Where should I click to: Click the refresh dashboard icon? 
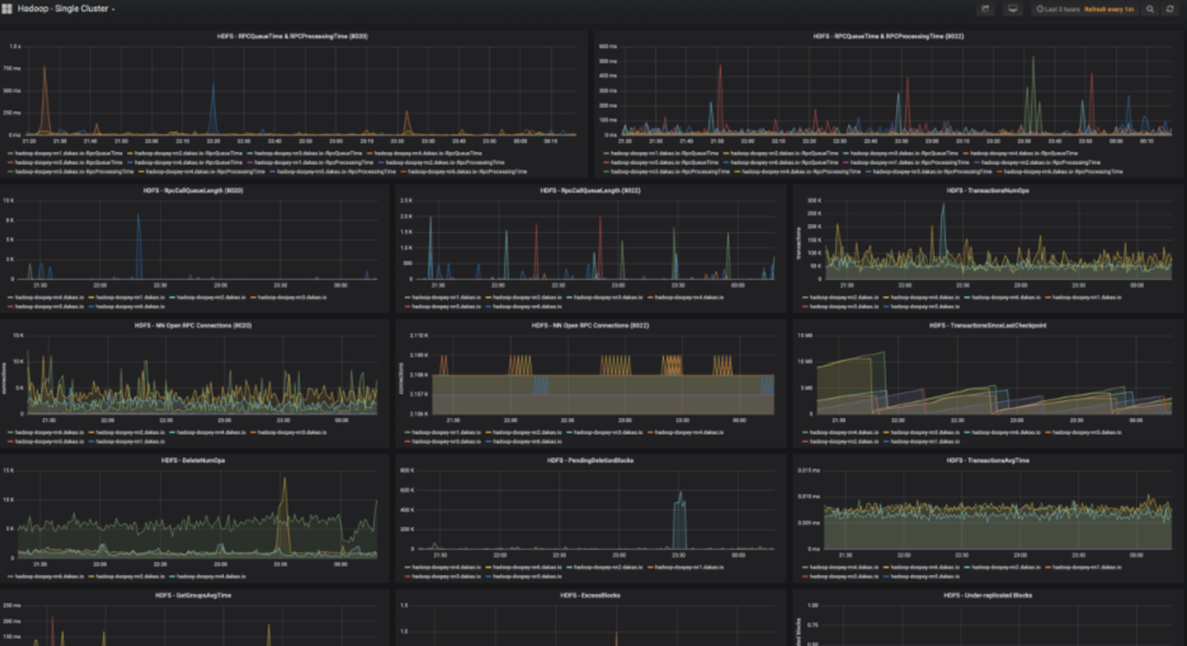click(x=1170, y=9)
